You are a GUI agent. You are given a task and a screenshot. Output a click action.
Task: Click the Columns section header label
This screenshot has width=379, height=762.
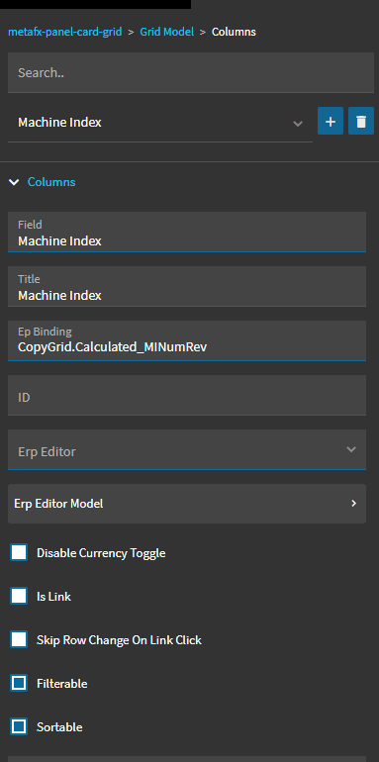[51, 182]
